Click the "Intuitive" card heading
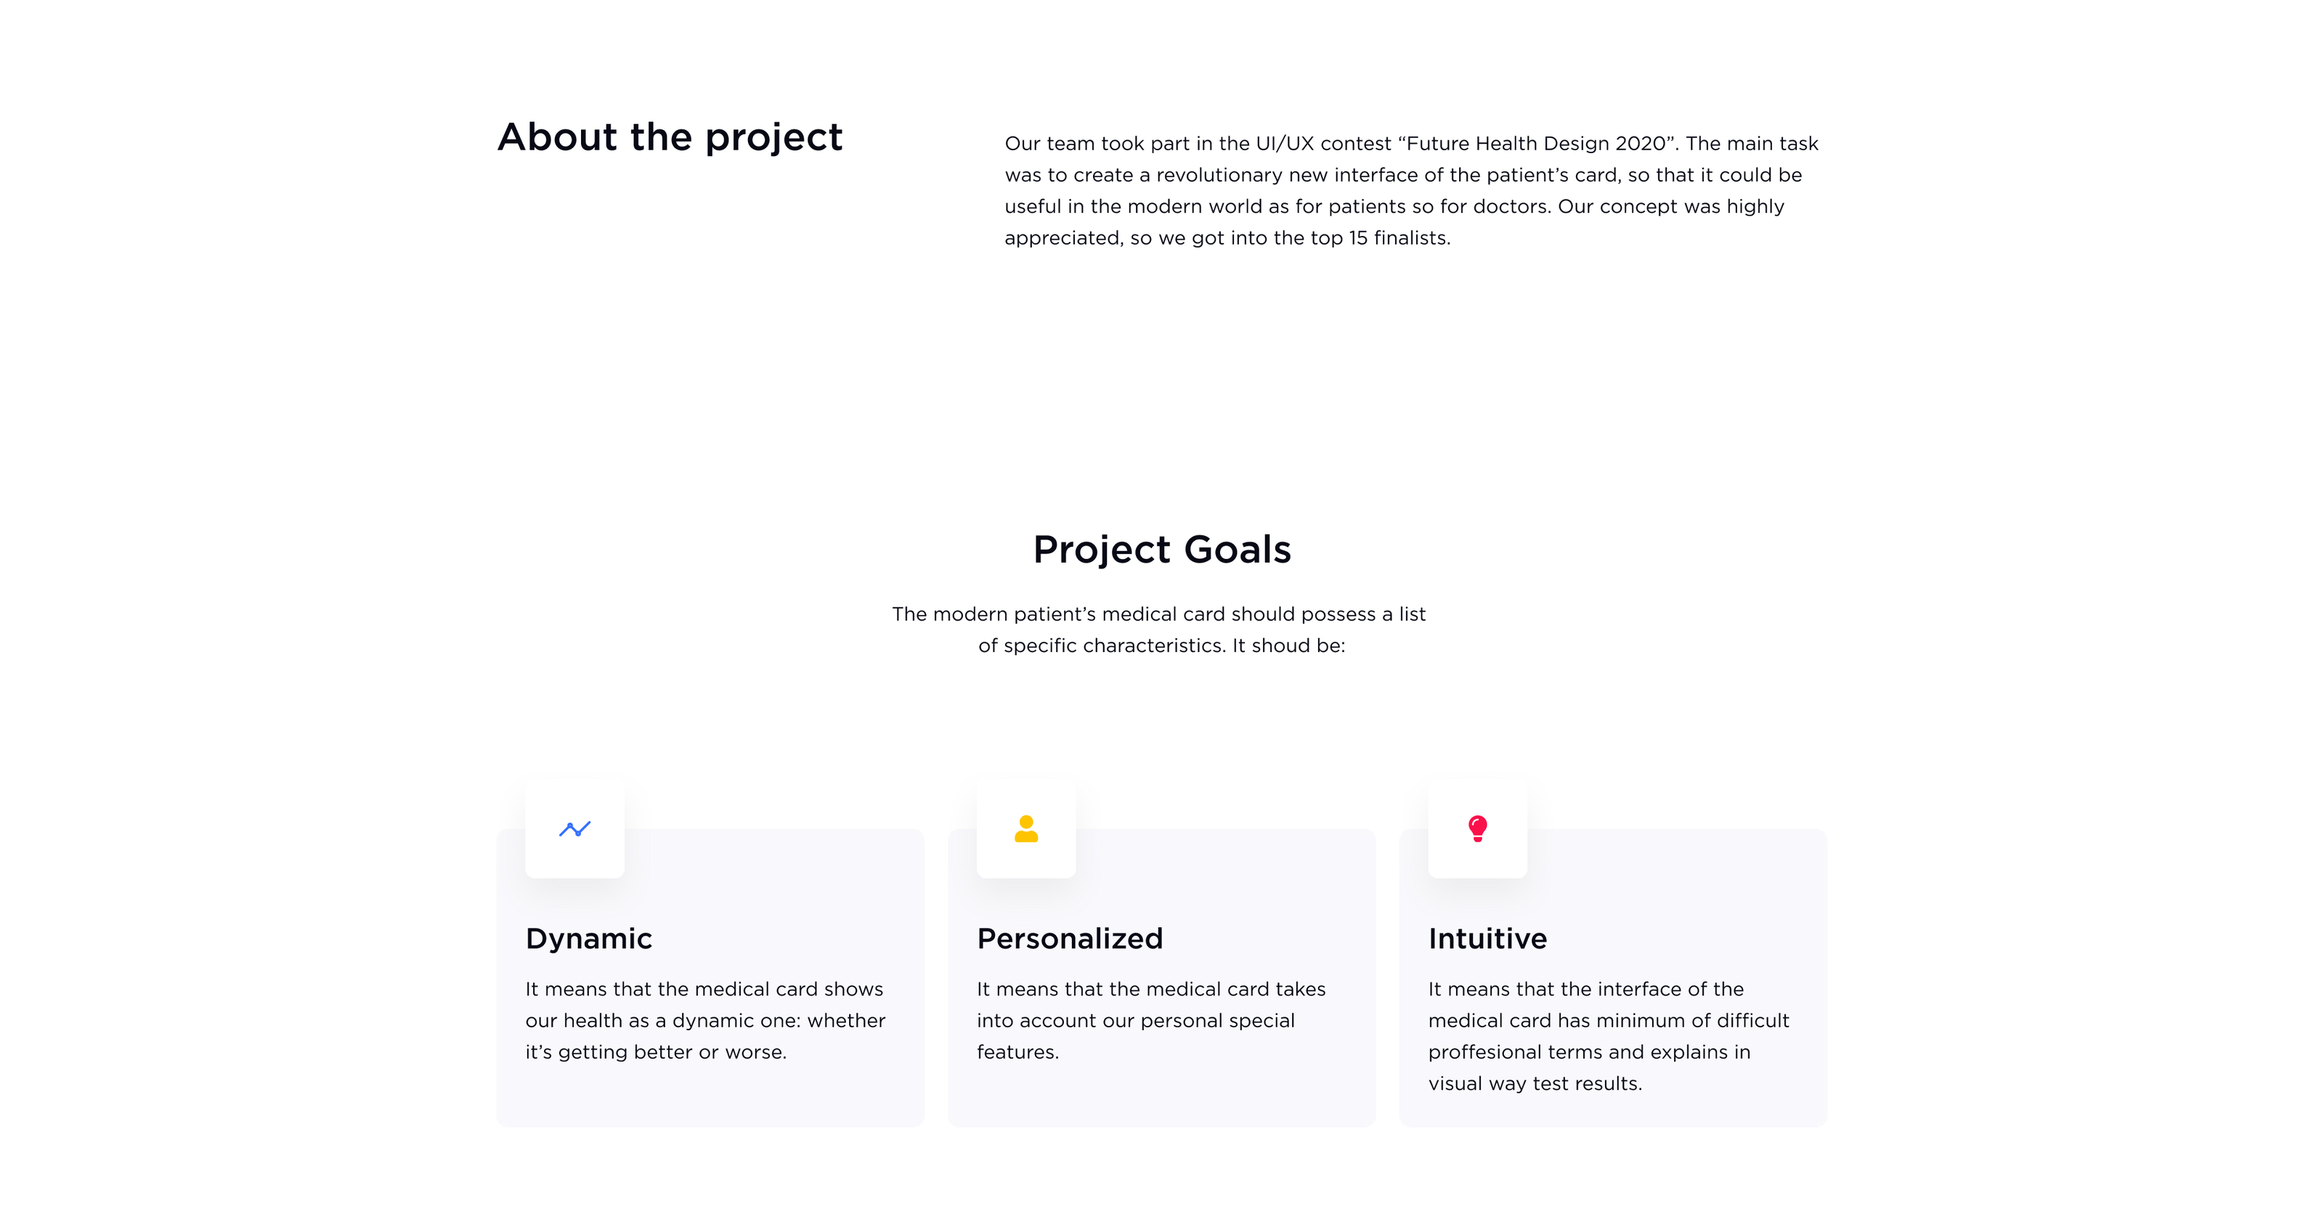 click(x=1487, y=939)
